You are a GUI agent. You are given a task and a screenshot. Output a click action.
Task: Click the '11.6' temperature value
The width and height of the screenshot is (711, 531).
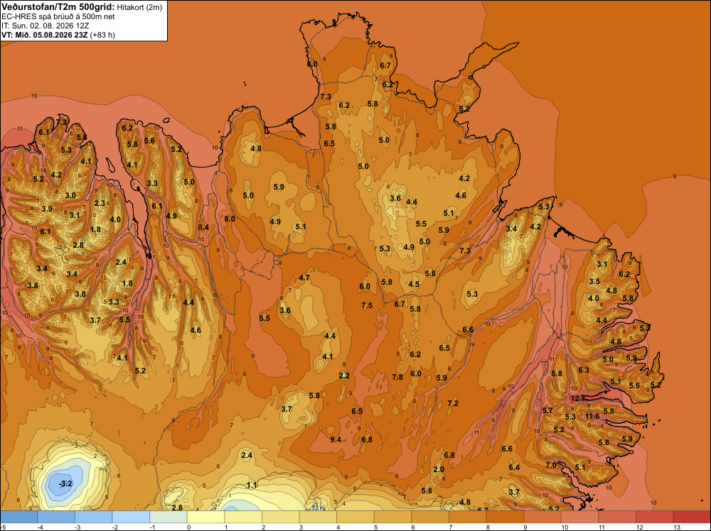(x=592, y=417)
